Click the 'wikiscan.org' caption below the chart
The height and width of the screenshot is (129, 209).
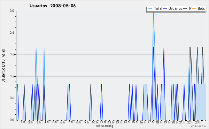[104, 126]
